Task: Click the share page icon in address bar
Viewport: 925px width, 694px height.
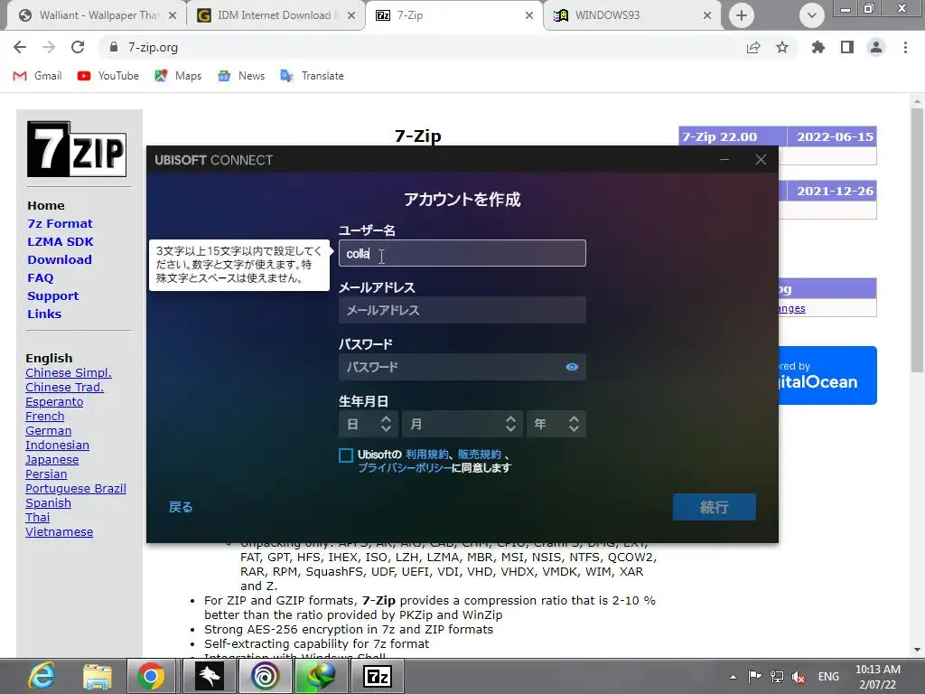Action: [753, 47]
